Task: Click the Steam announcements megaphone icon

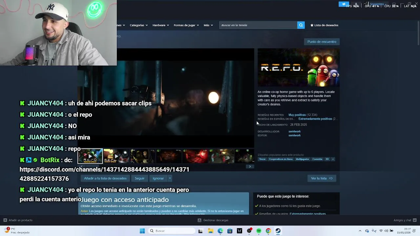Action: coord(344,4)
